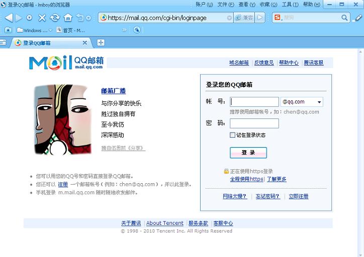Close the 登录QQ邮箱 tab
Image resolution: width=364 pixels, height=257 pixels.
pos(85,43)
